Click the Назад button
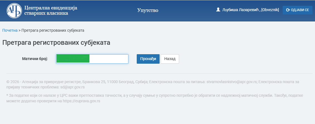Viewport: 315px width, 124px height. 170,59
